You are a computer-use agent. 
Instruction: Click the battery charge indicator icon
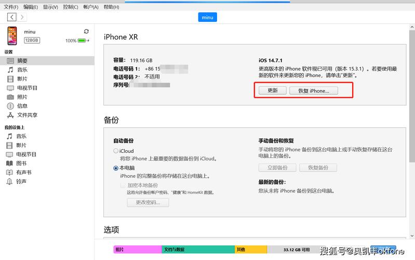(x=83, y=41)
